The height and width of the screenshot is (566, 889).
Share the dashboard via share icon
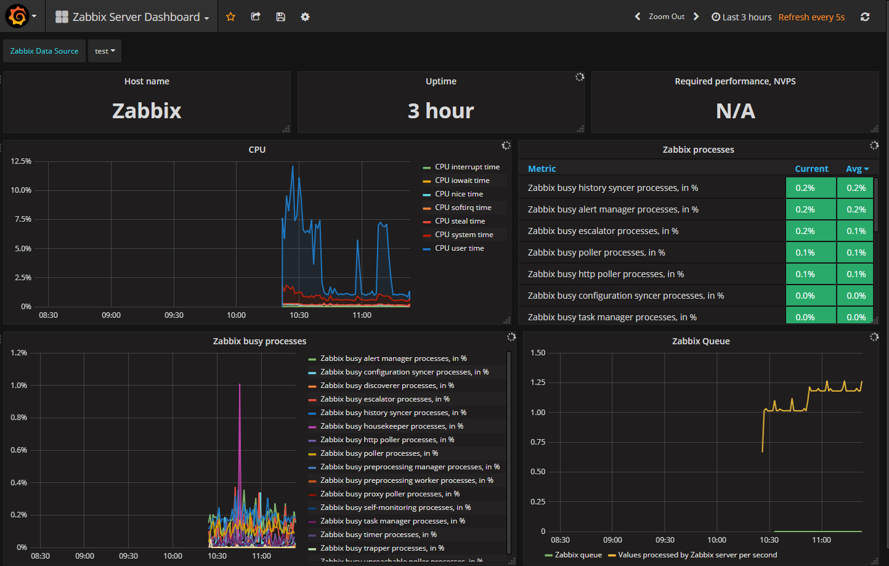pos(256,17)
